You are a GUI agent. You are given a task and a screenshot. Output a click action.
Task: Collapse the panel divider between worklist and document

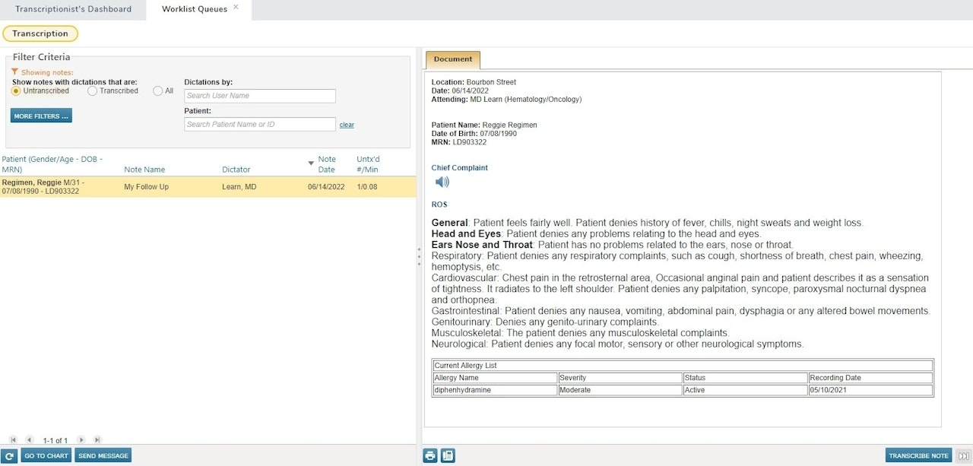[419, 256]
